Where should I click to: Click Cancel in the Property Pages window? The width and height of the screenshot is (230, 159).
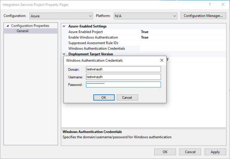[x=190, y=152]
